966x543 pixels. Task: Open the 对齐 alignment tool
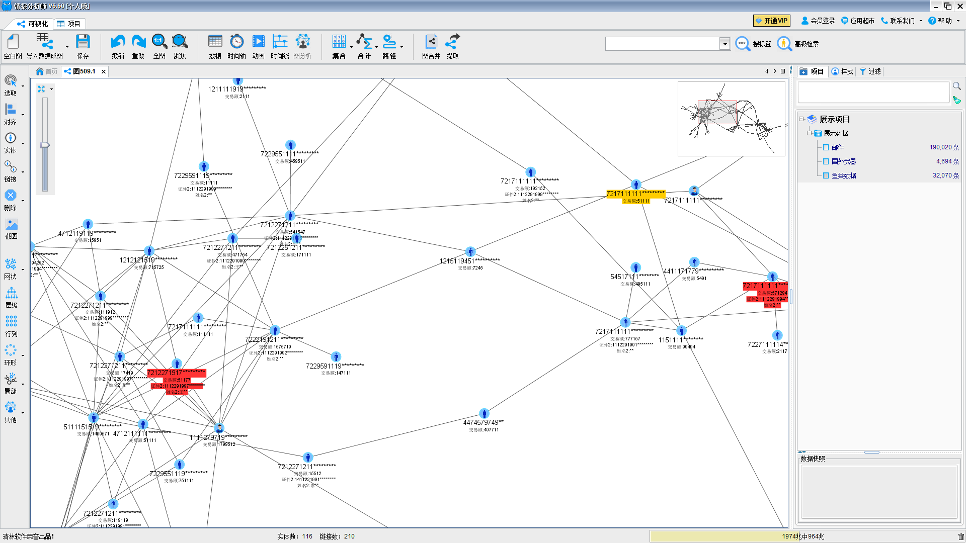11,114
